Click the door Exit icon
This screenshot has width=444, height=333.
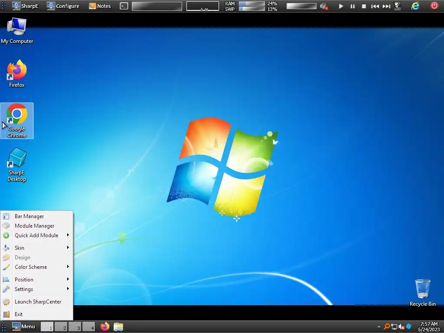pos(6,314)
